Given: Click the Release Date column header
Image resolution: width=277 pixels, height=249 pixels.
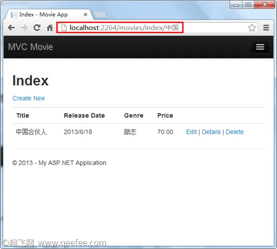Looking at the screenshot, I should [x=84, y=116].
